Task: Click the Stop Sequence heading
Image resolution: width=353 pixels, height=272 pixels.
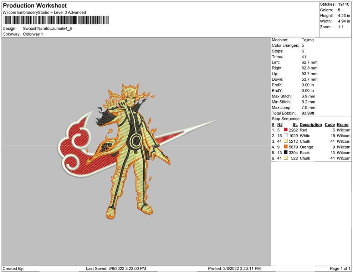Action: [286, 119]
